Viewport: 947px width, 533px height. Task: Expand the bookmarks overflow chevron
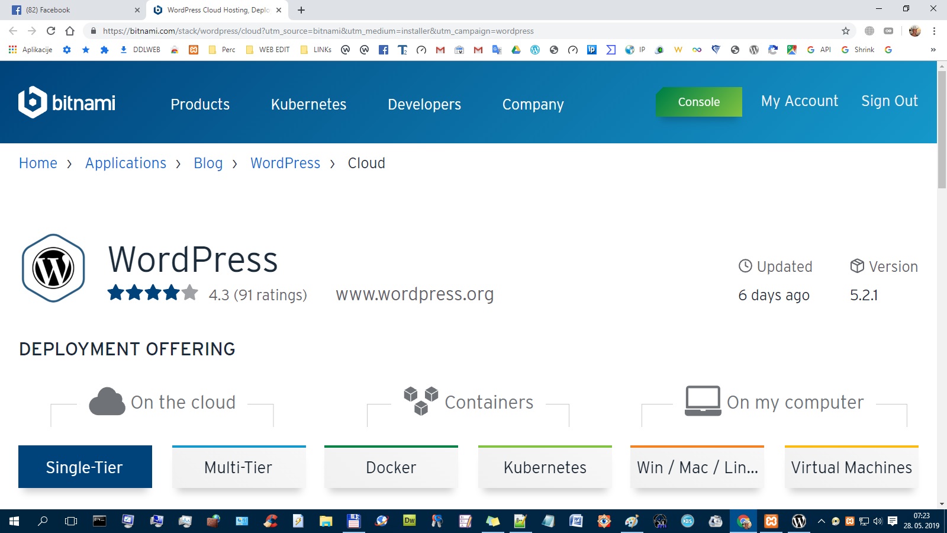933,50
